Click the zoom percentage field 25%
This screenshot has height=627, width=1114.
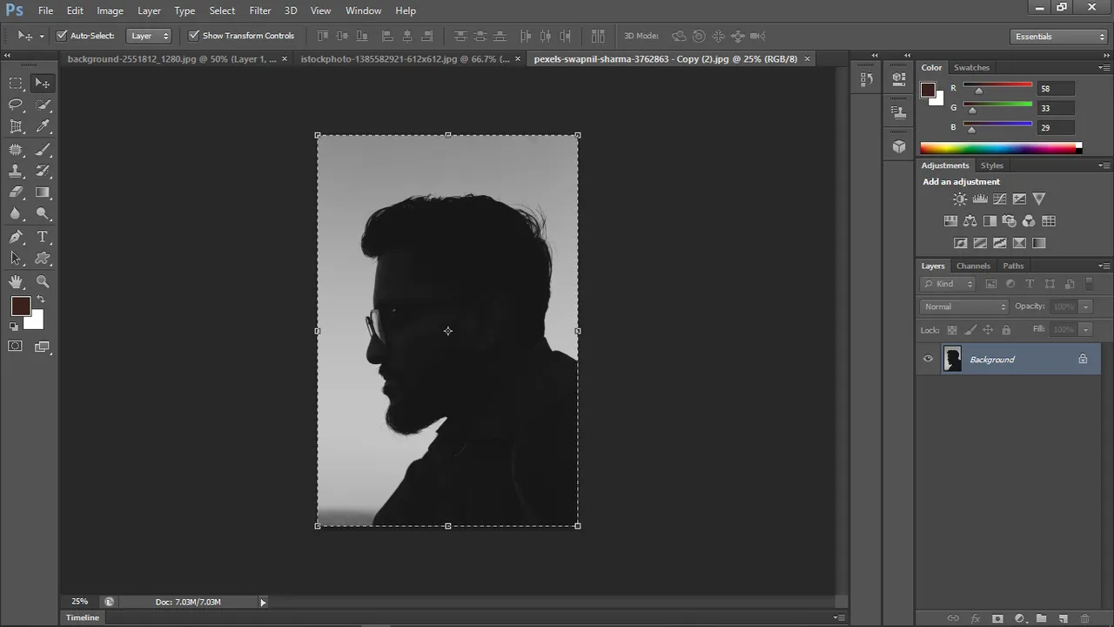click(x=79, y=602)
